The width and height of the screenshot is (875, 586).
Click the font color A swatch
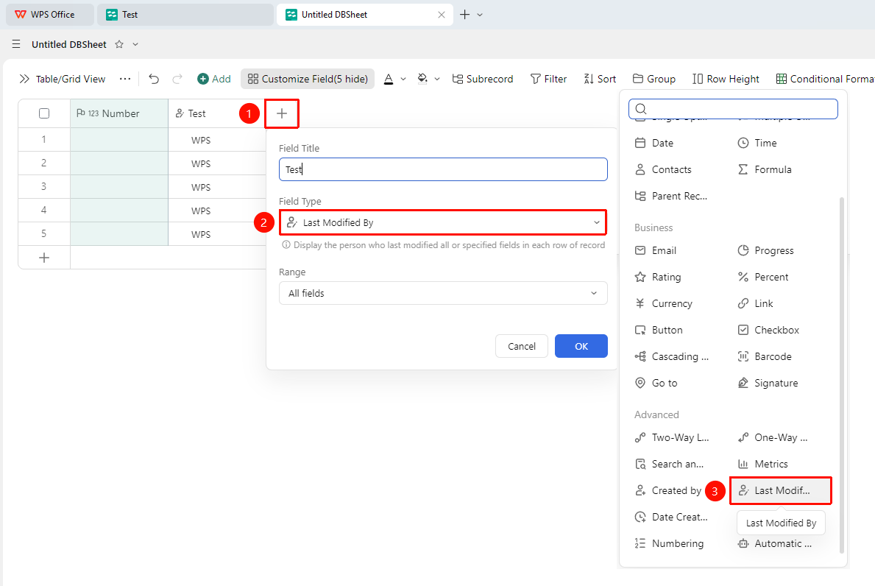coord(389,79)
